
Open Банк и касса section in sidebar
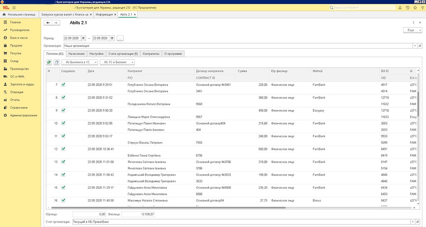coord(19,37)
